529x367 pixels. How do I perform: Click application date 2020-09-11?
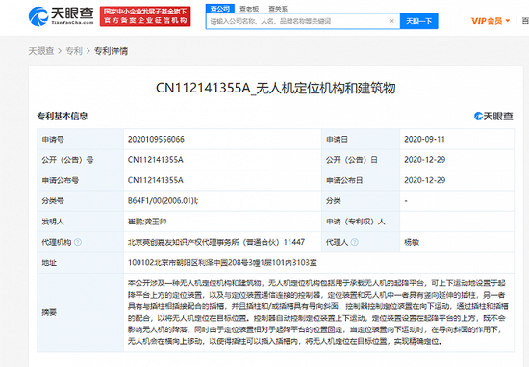point(425,140)
